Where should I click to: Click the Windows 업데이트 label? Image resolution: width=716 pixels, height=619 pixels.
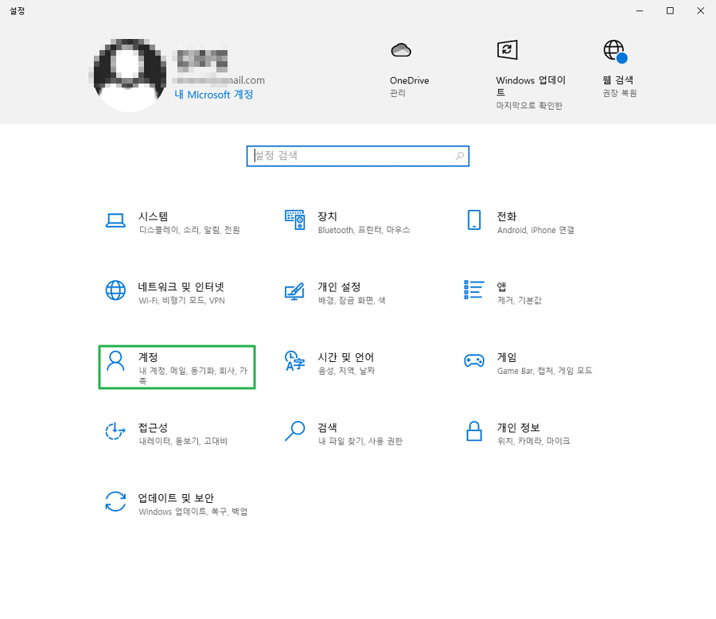pyautogui.click(x=530, y=86)
